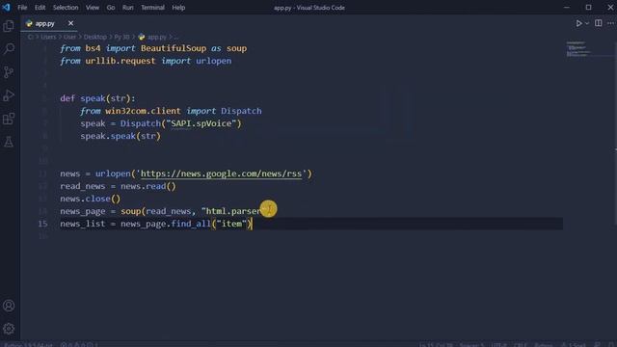Open the Help menu
This screenshot has width=617, height=347.
tap(178, 8)
